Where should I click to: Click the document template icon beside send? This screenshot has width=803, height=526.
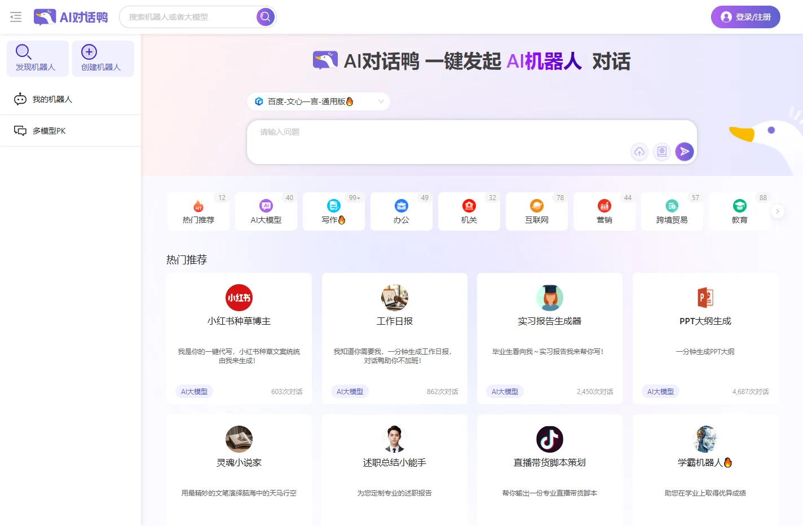coord(662,151)
